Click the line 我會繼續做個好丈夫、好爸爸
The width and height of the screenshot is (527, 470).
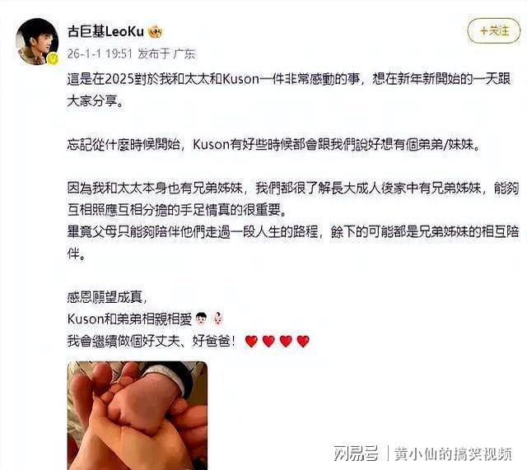152,341
